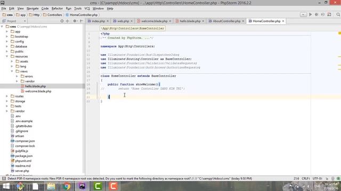The height and width of the screenshot is (191, 341).
Task: Expand the database folder
Action: click(7, 46)
